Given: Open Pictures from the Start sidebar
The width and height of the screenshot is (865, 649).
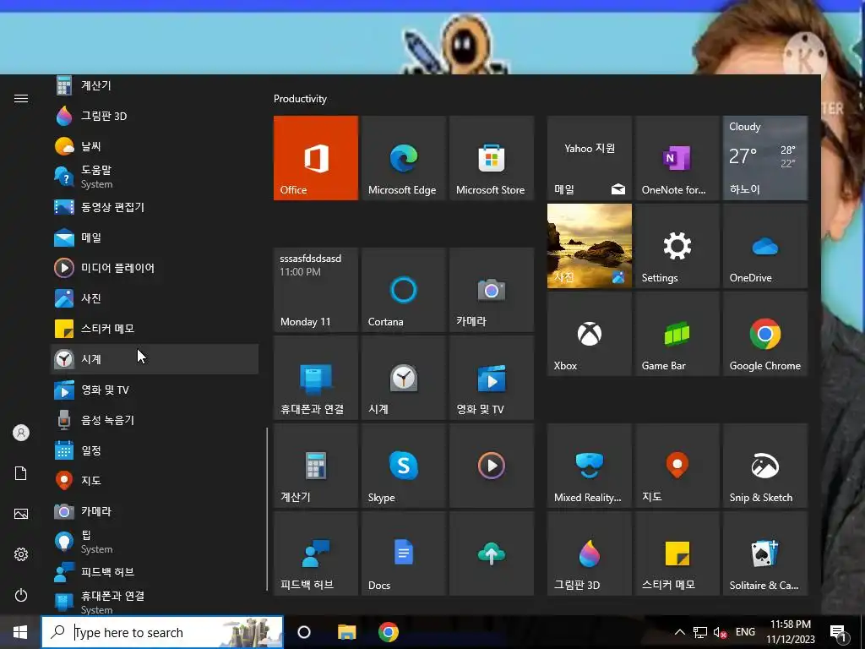Looking at the screenshot, I should tap(21, 514).
